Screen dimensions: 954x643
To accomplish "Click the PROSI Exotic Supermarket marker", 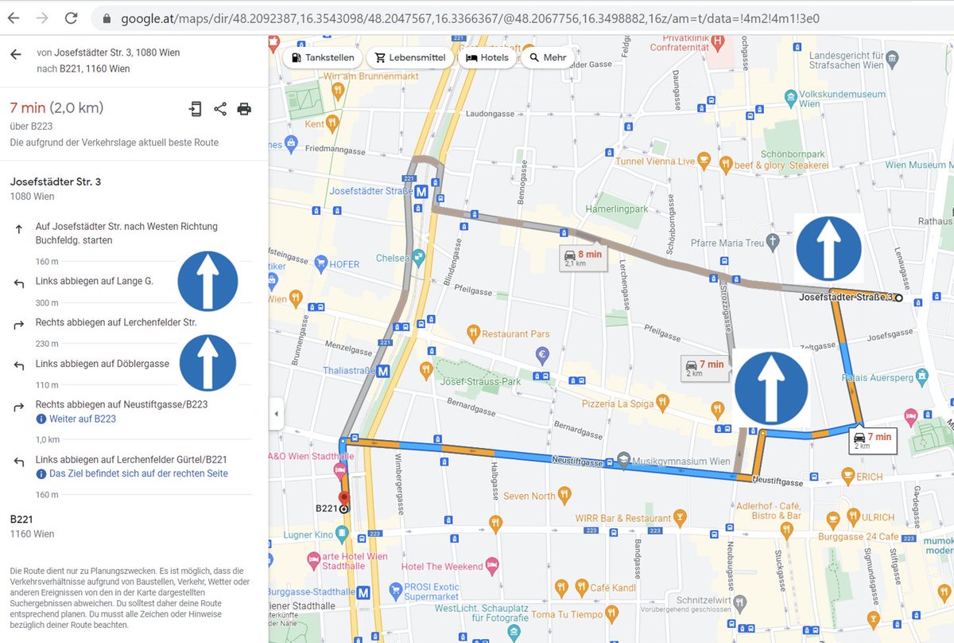I will click(x=395, y=590).
